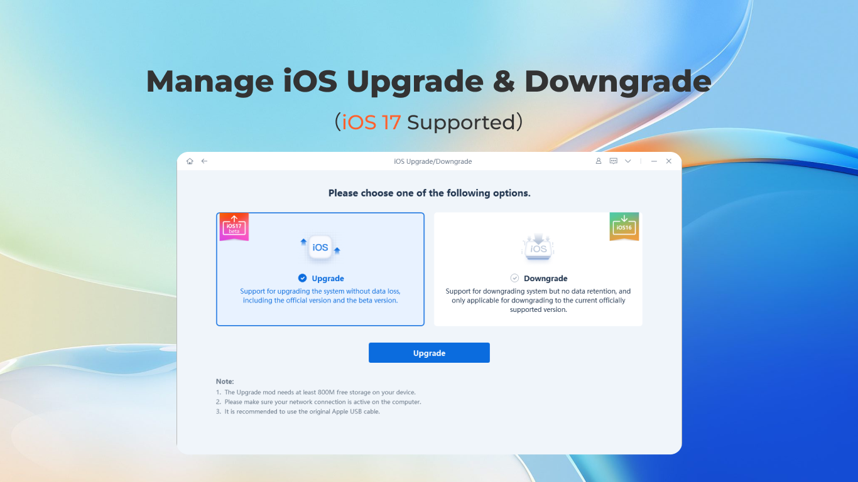Click the Downgrade option label text
This screenshot has height=482, width=858.
pyautogui.click(x=545, y=278)
